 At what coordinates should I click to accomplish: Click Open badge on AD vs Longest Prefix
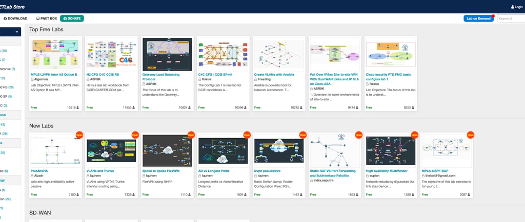(x=247, y=135)
